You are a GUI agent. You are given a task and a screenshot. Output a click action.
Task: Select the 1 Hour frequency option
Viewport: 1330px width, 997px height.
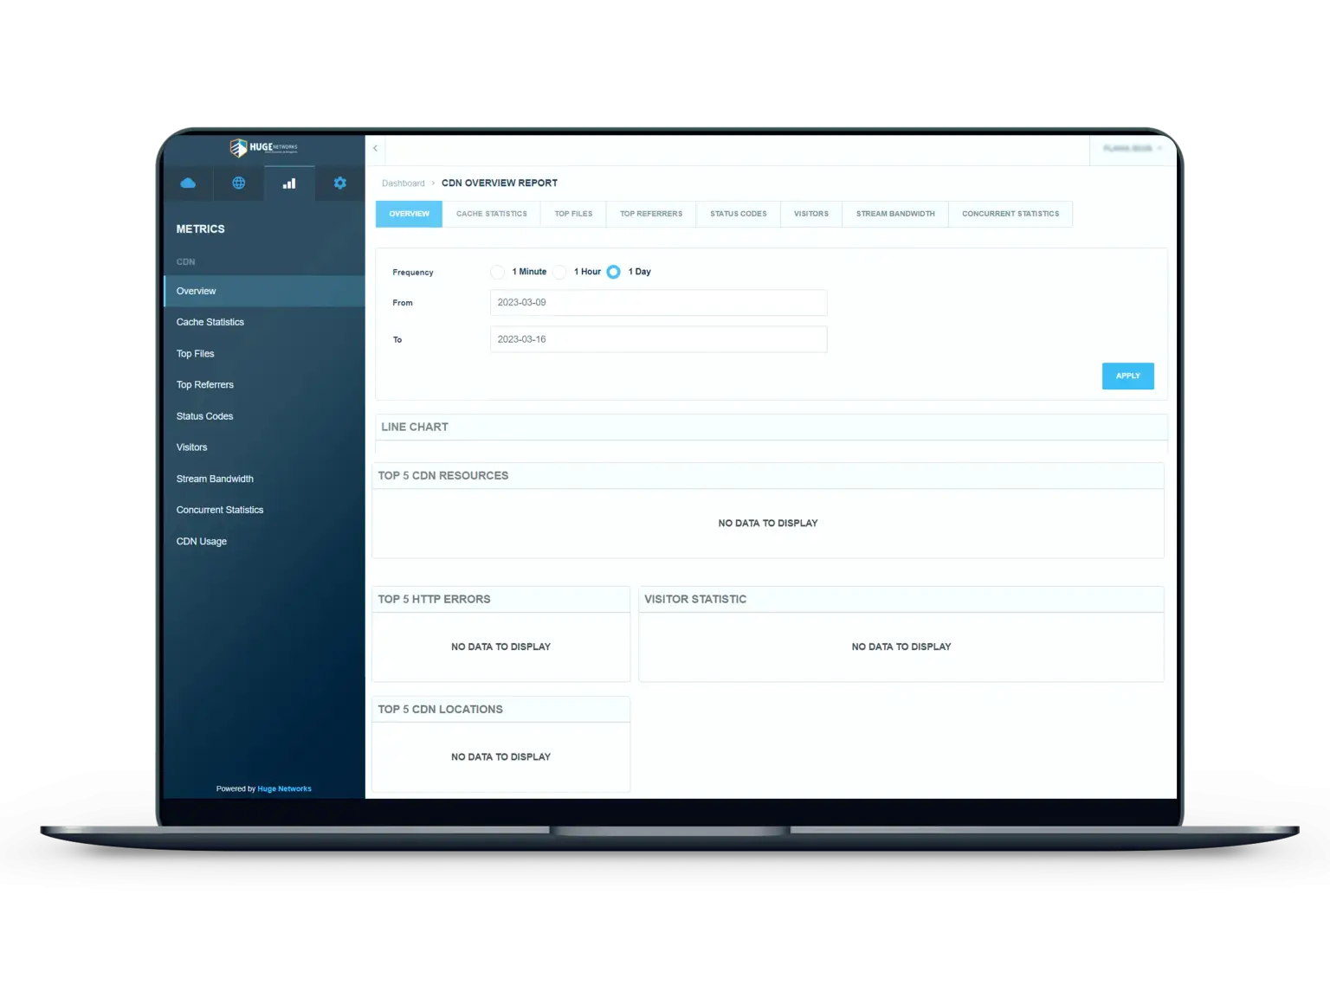coord(560,272)
